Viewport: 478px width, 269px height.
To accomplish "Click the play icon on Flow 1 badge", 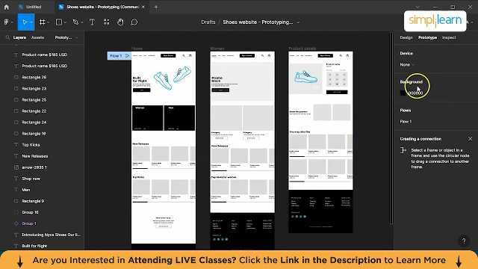I will (128, 56).
